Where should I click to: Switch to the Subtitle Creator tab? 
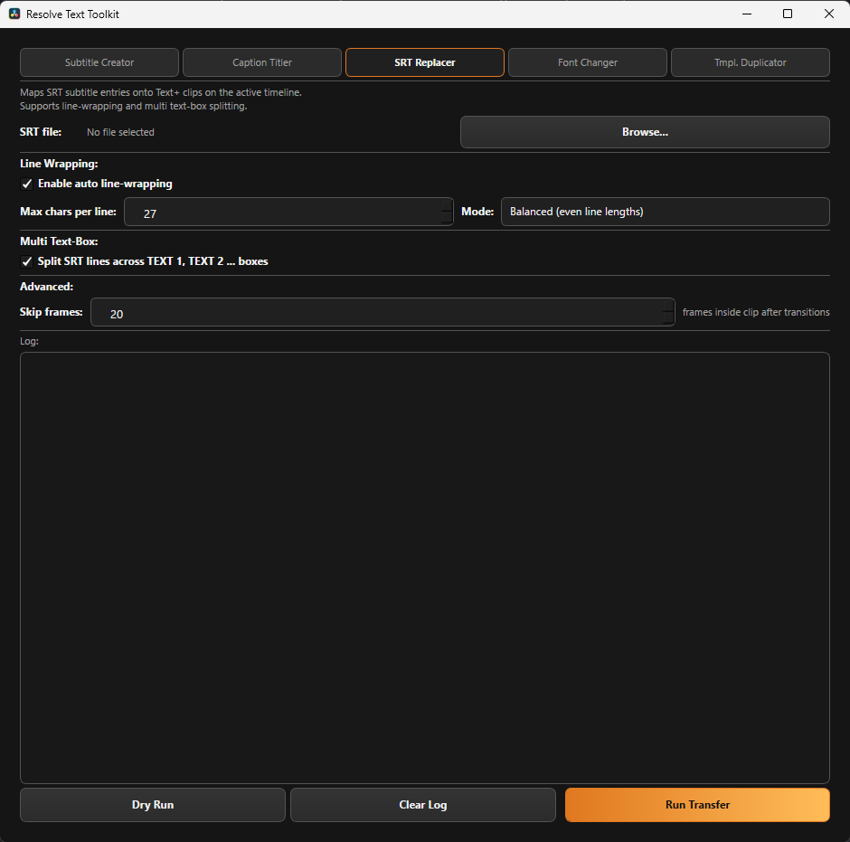tap(99, 62)
